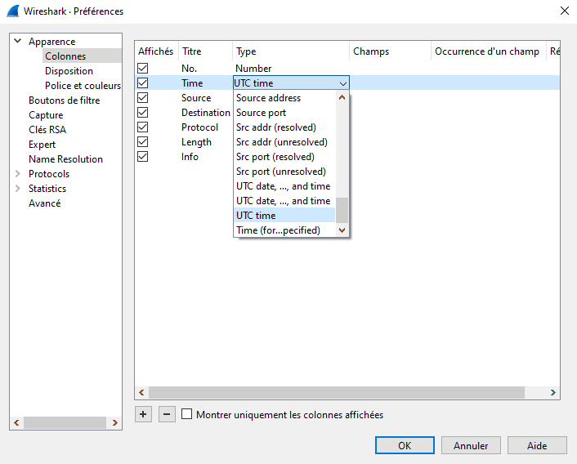The height and width of the screenshot is (464, 577).
Task: Toggle the Info column checkbox
Action: 143,157
